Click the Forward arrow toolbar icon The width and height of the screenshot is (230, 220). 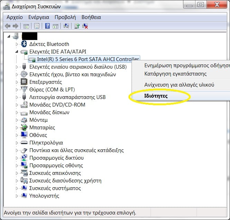[x=16, y=26]
